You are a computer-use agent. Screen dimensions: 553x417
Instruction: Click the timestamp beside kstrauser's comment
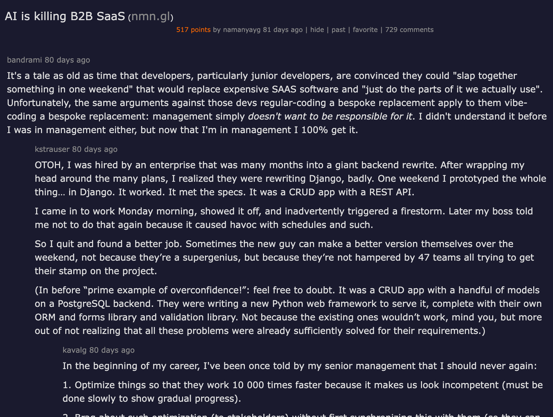(95, 149)
